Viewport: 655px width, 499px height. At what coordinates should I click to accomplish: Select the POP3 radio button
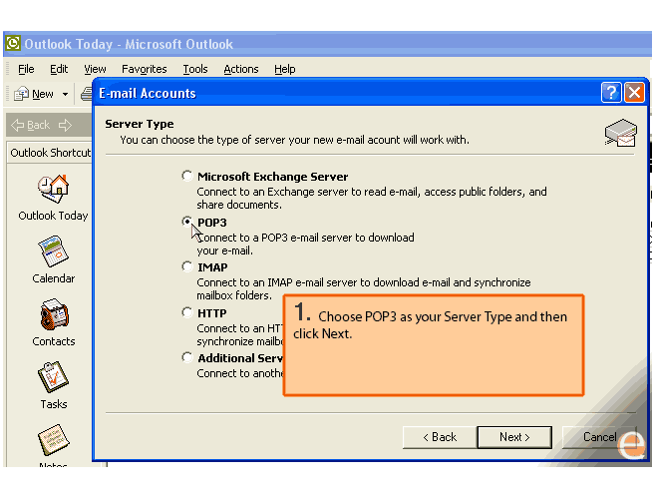coord(187,222)
